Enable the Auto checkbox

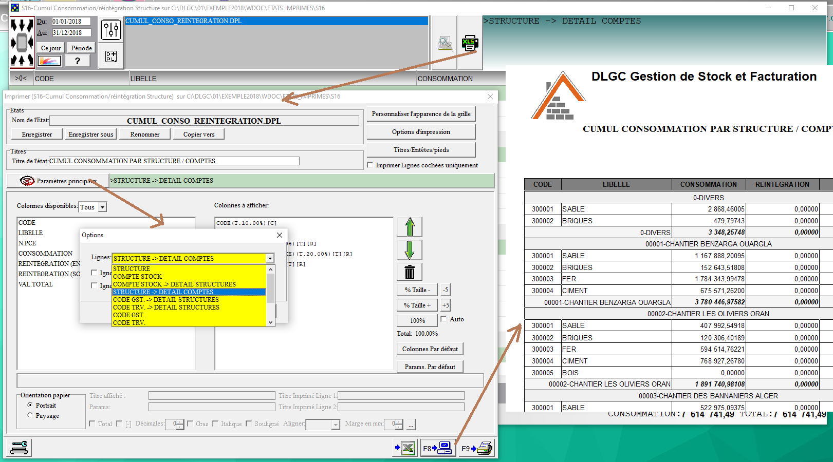(x=443, y=319)
